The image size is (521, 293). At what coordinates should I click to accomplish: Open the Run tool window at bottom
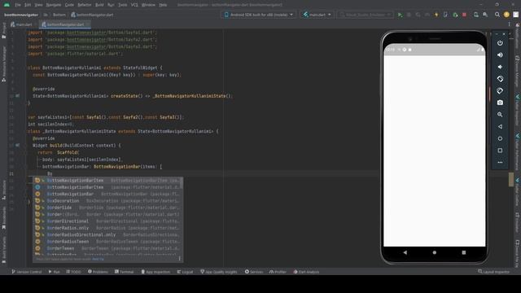55,272
